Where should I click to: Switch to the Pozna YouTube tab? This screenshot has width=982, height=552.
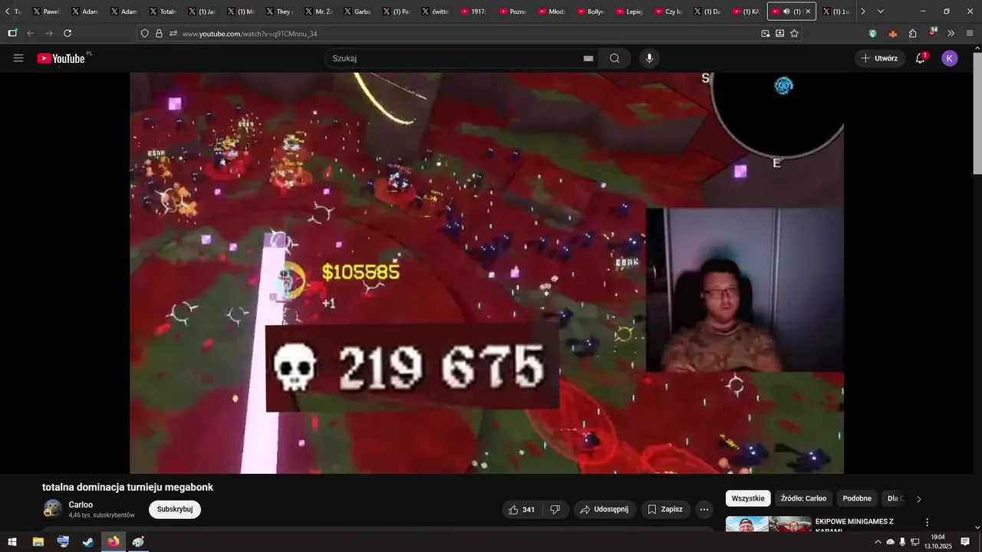click(x=513, y=11)
